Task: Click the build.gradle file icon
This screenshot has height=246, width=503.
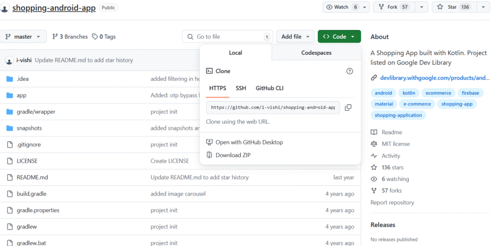Action: coord(10,194)
